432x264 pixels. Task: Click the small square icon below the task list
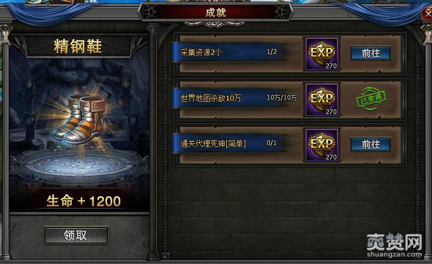click(165, 257)
